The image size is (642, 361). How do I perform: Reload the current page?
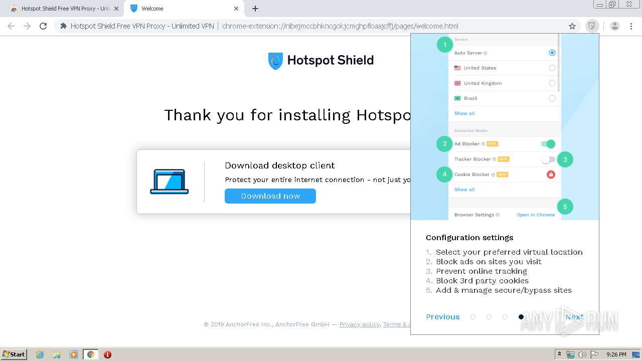(43, 26)
